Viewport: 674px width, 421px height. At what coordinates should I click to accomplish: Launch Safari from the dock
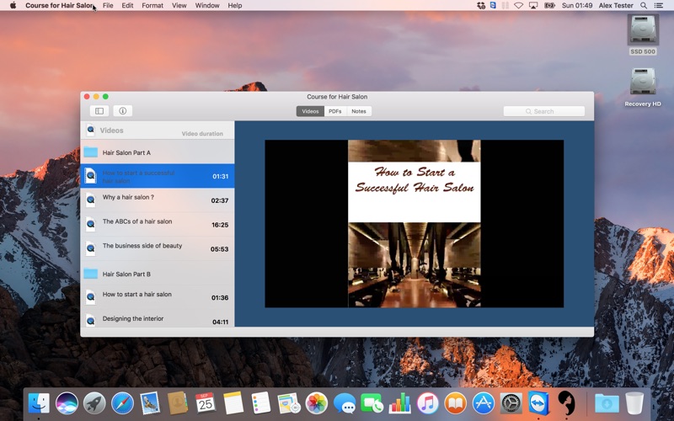point(122,403)
